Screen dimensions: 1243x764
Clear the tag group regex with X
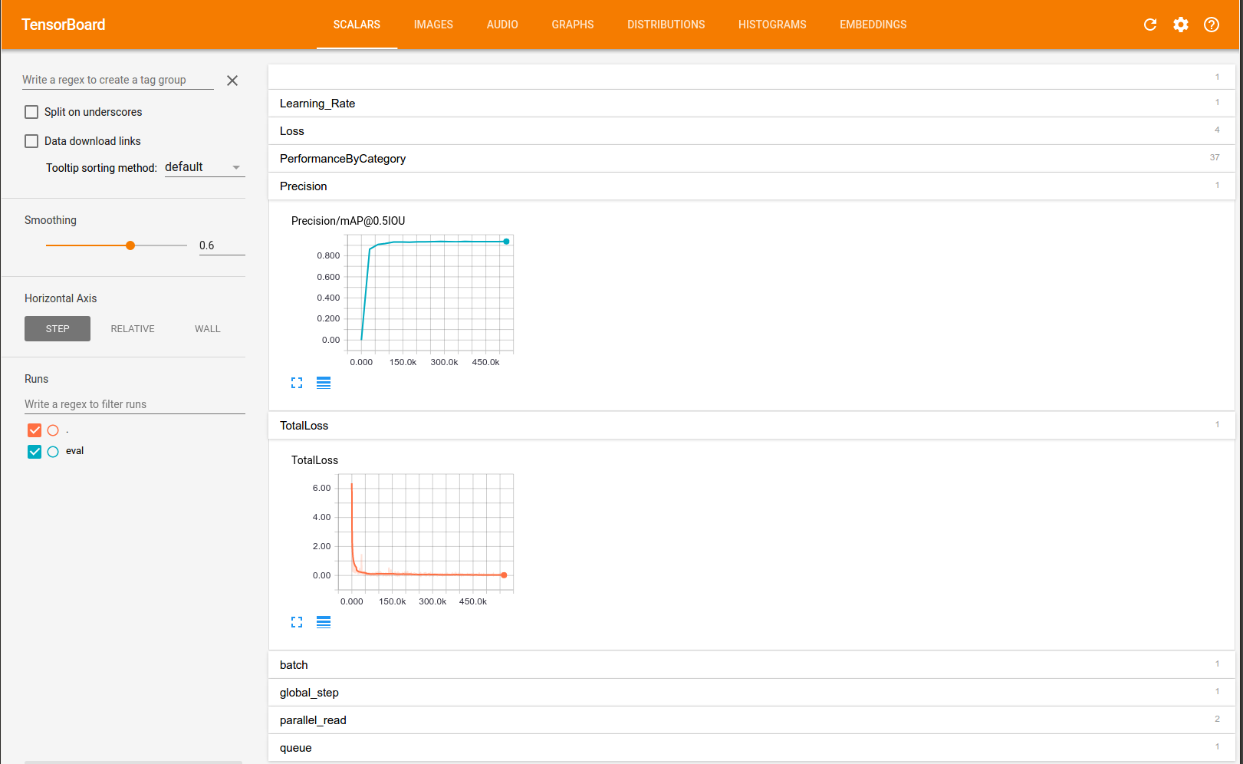(x=232, y=81)
